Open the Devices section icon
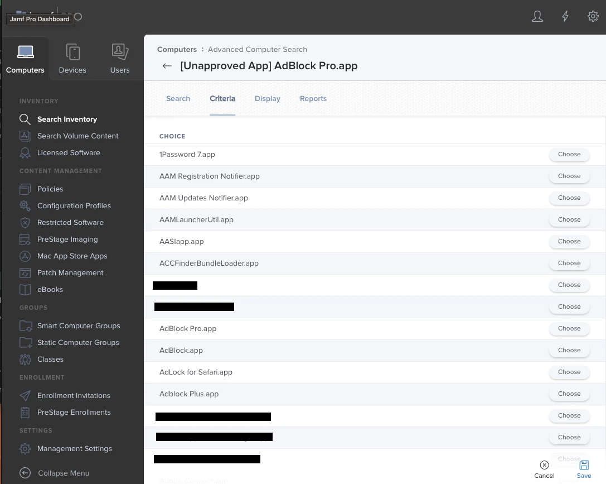The image size is (606, 484). point(72,52)
